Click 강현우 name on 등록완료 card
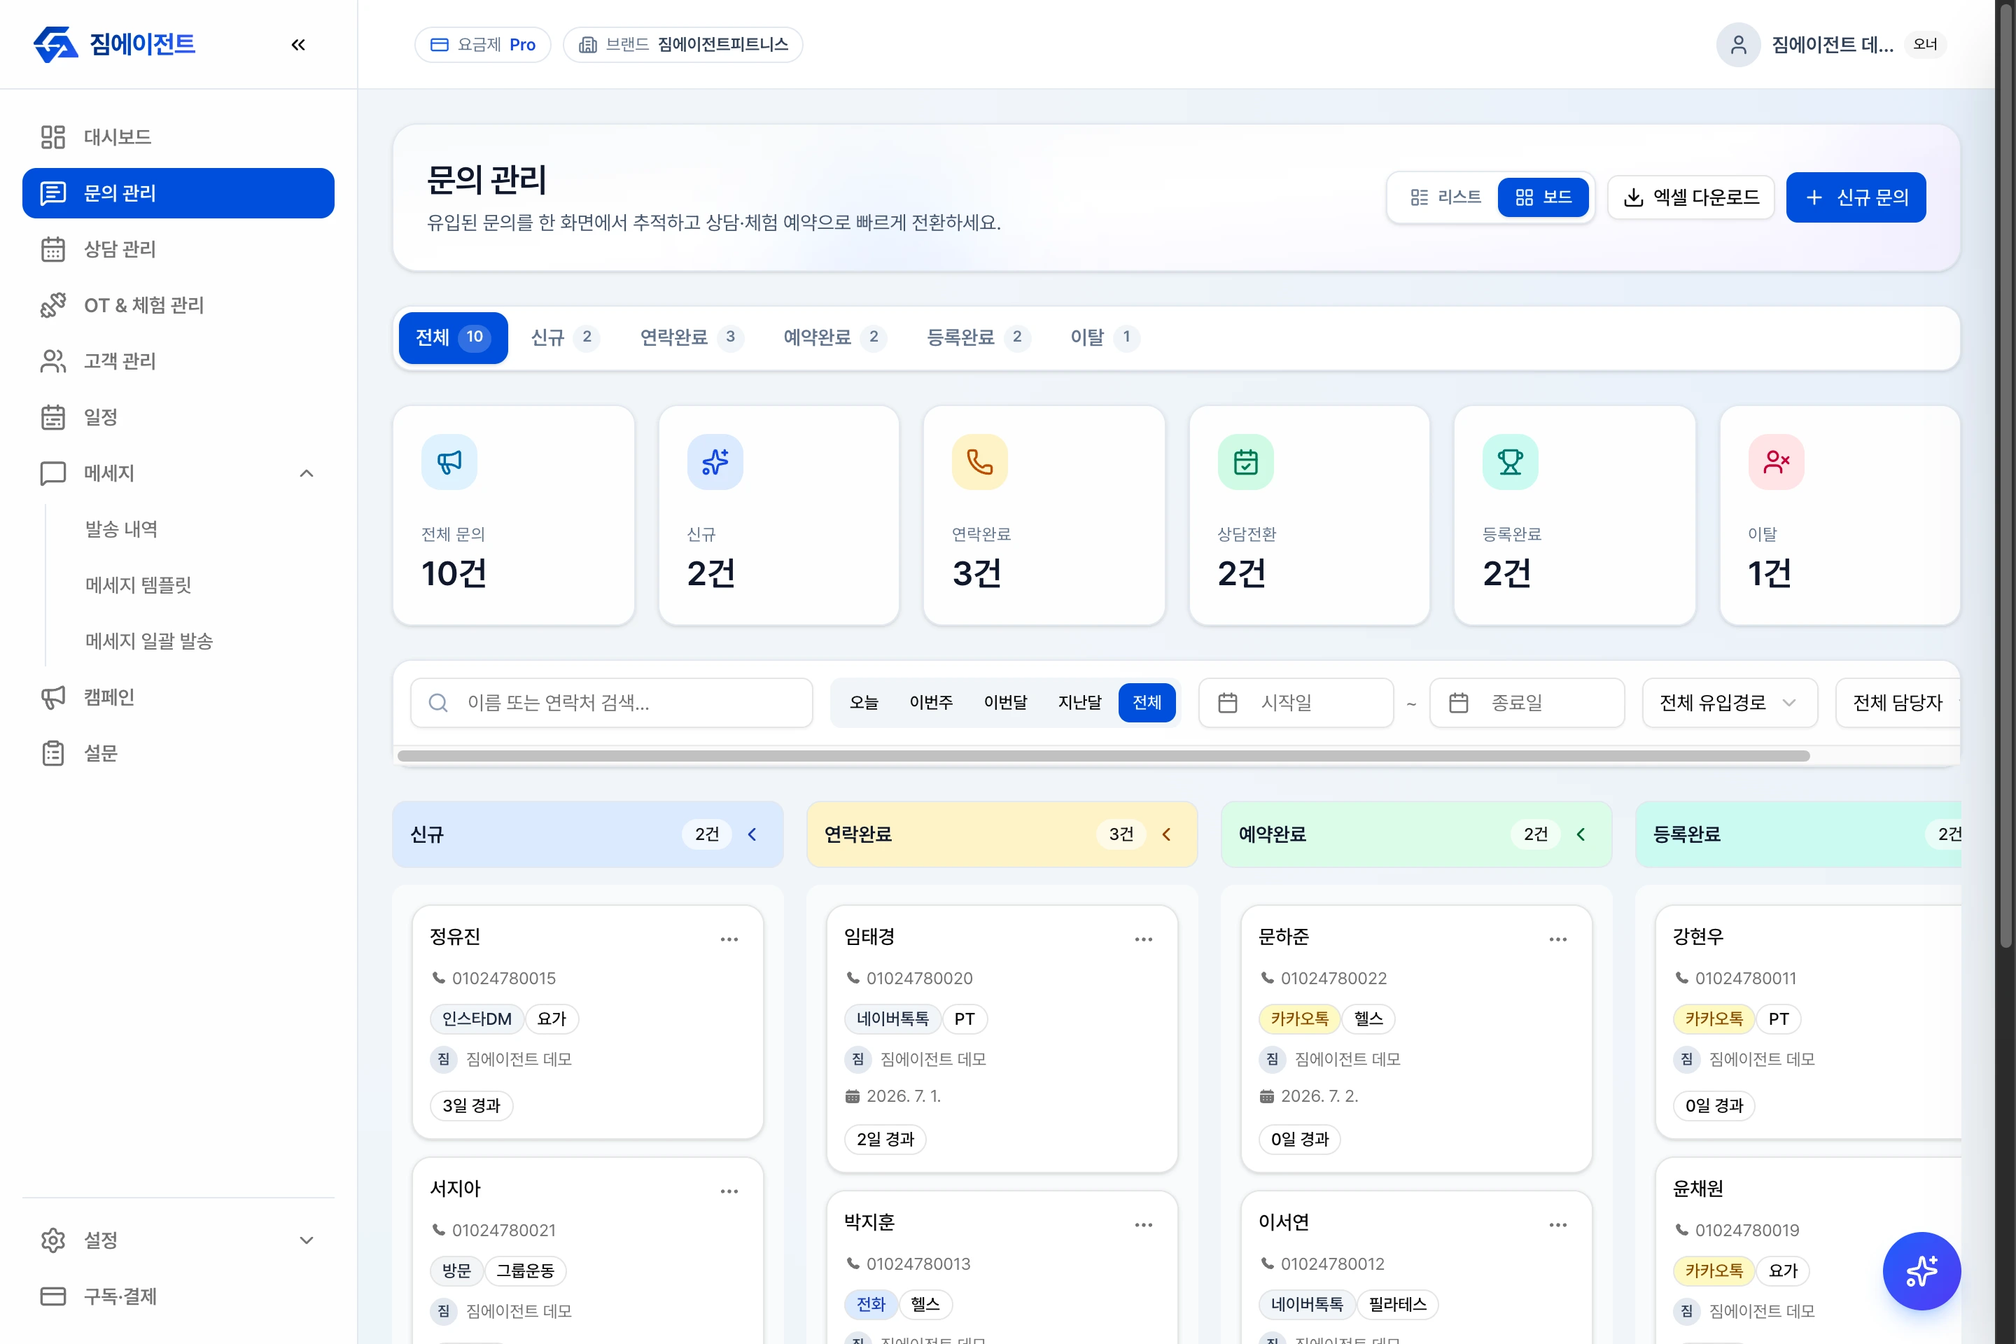 [1698, 937]
